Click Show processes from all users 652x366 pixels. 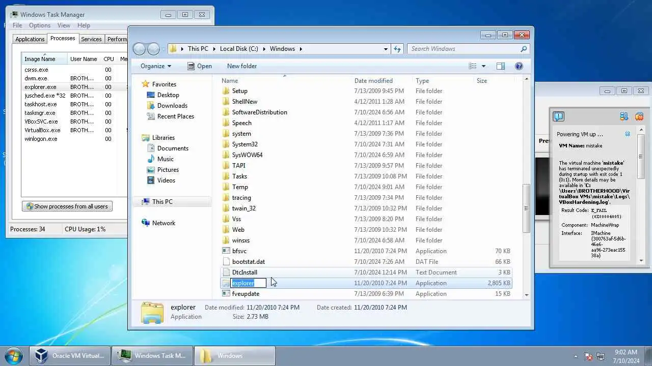(x=67, y=206)
